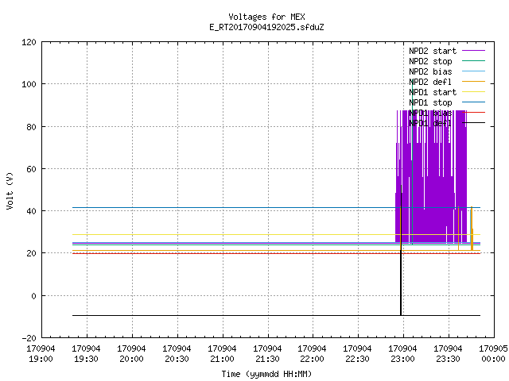Screen dimensions: 509x381
Task: Click the y-axis tick label 100
Action: pos(29,85)
